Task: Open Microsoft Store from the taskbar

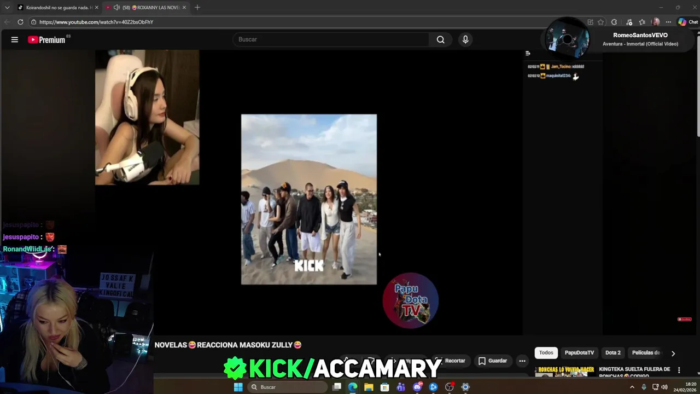Action: (385, 387)
